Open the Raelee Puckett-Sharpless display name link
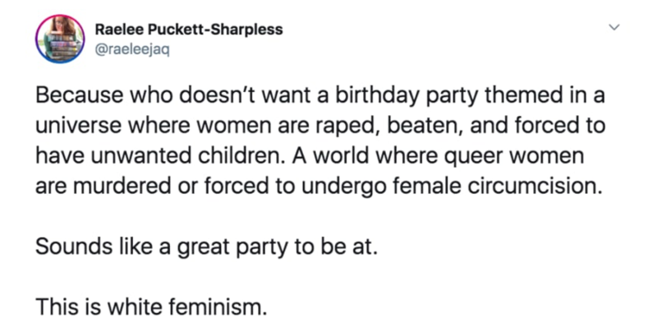The image size is (671, 336). point(189,30)
